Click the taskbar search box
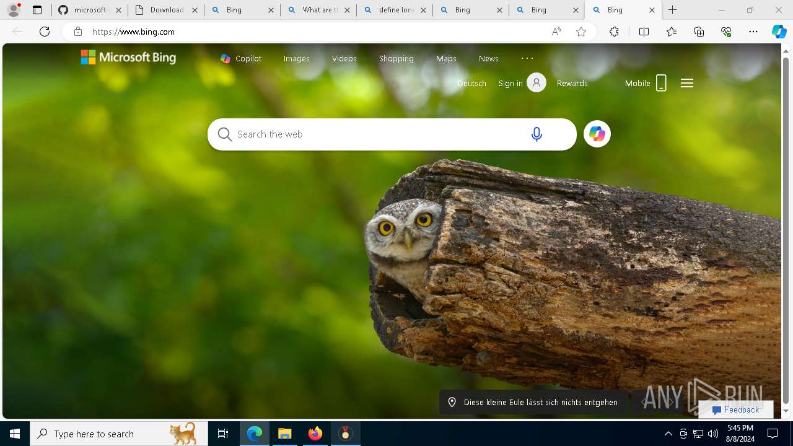Screen dimensions: 793x446 [x=119, y=434]
